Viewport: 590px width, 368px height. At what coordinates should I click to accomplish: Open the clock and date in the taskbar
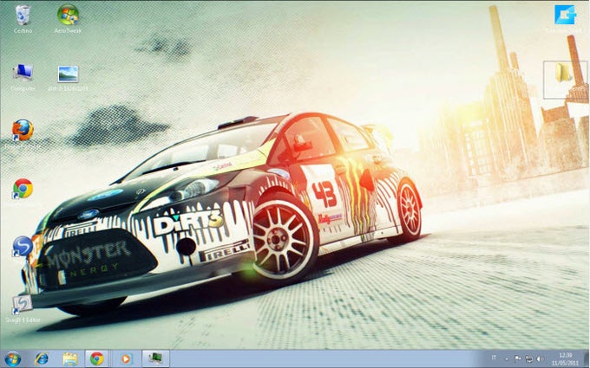[x=565, y=359]
